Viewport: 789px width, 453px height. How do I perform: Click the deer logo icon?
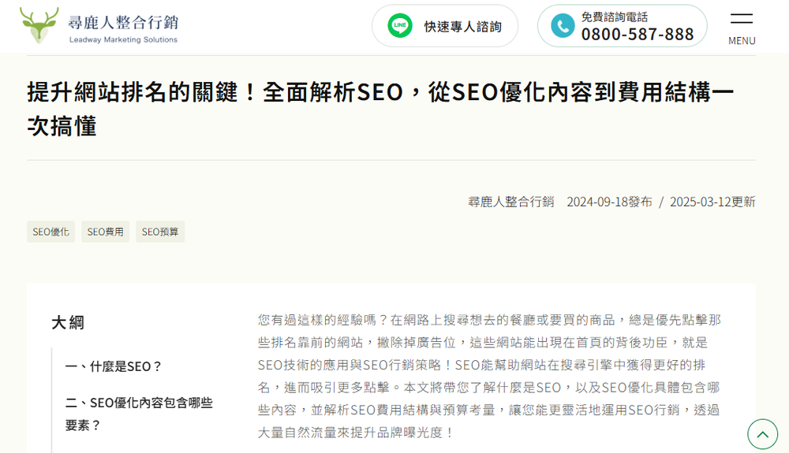[39, 25]
